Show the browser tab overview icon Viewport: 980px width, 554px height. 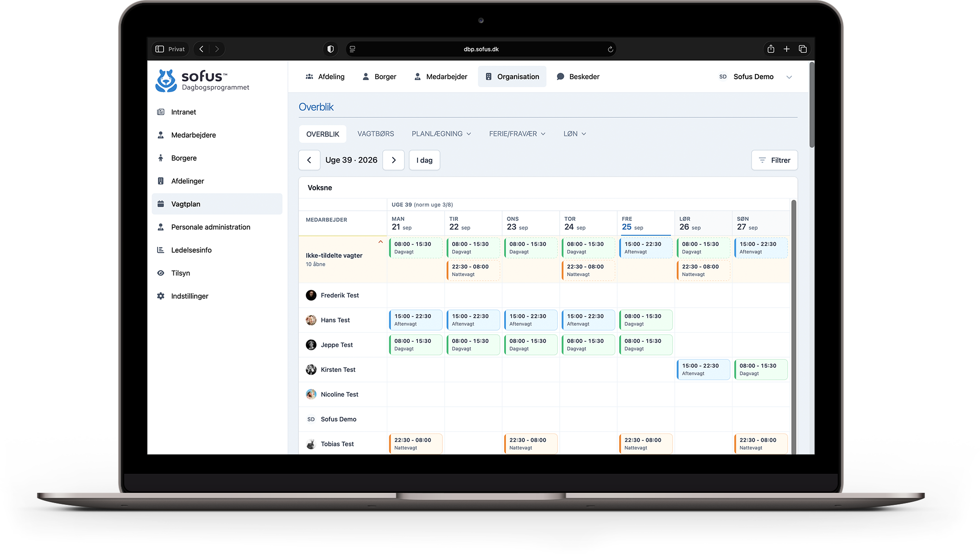pos(803,49)
